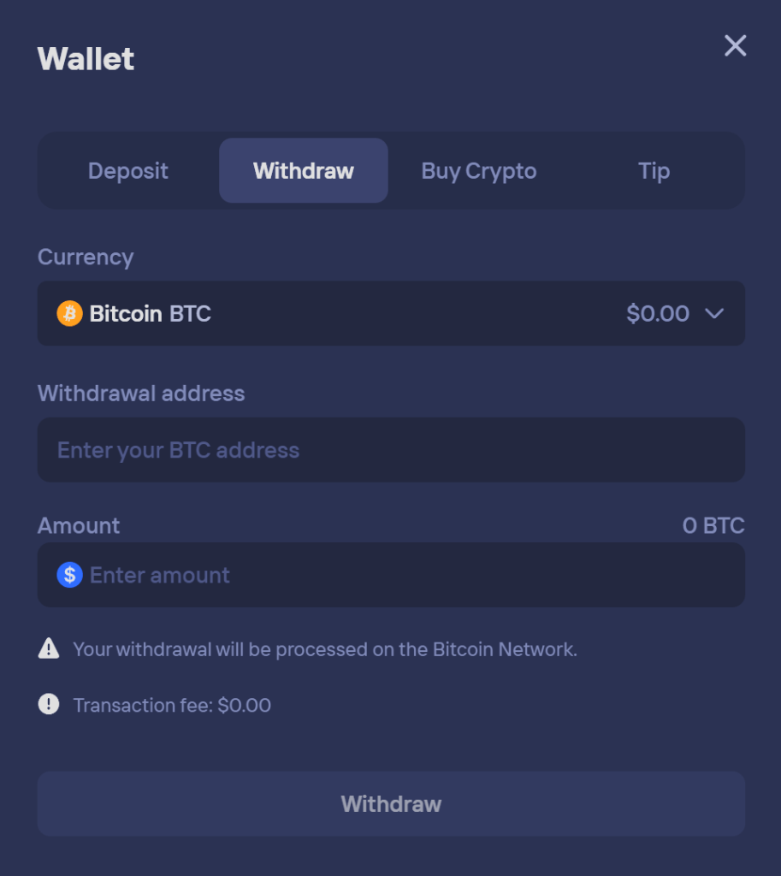
Task: Click the BTC address input field
Action: [x=390, y=449]
